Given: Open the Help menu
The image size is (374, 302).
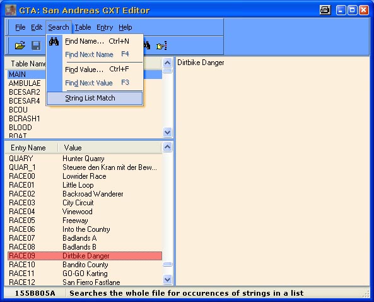Looking at the screenshot, I should pyautogui.click(x=126, y=27).
